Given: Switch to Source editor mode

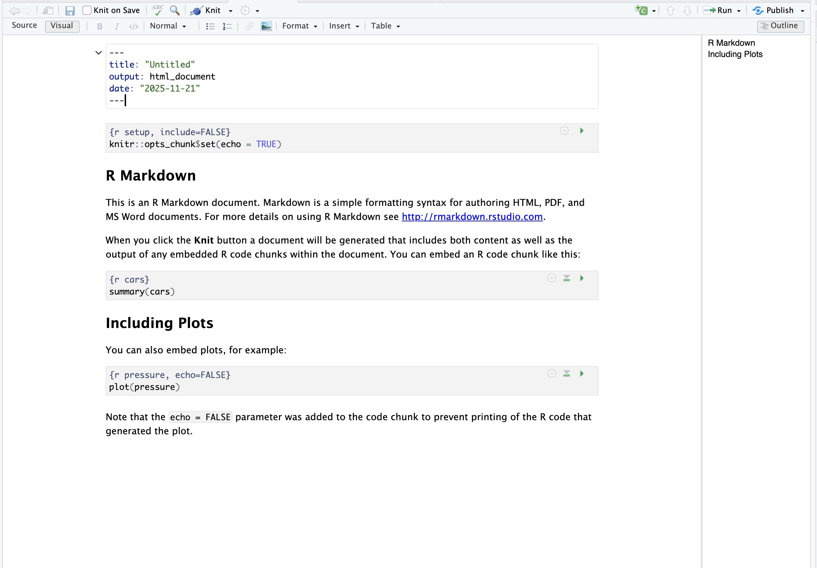Looking at the screenshot, I should (x=24, y=25).
